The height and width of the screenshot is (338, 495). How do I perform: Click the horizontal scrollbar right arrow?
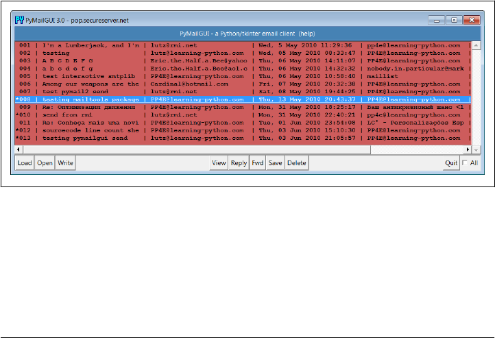click(x=468, y=149)
